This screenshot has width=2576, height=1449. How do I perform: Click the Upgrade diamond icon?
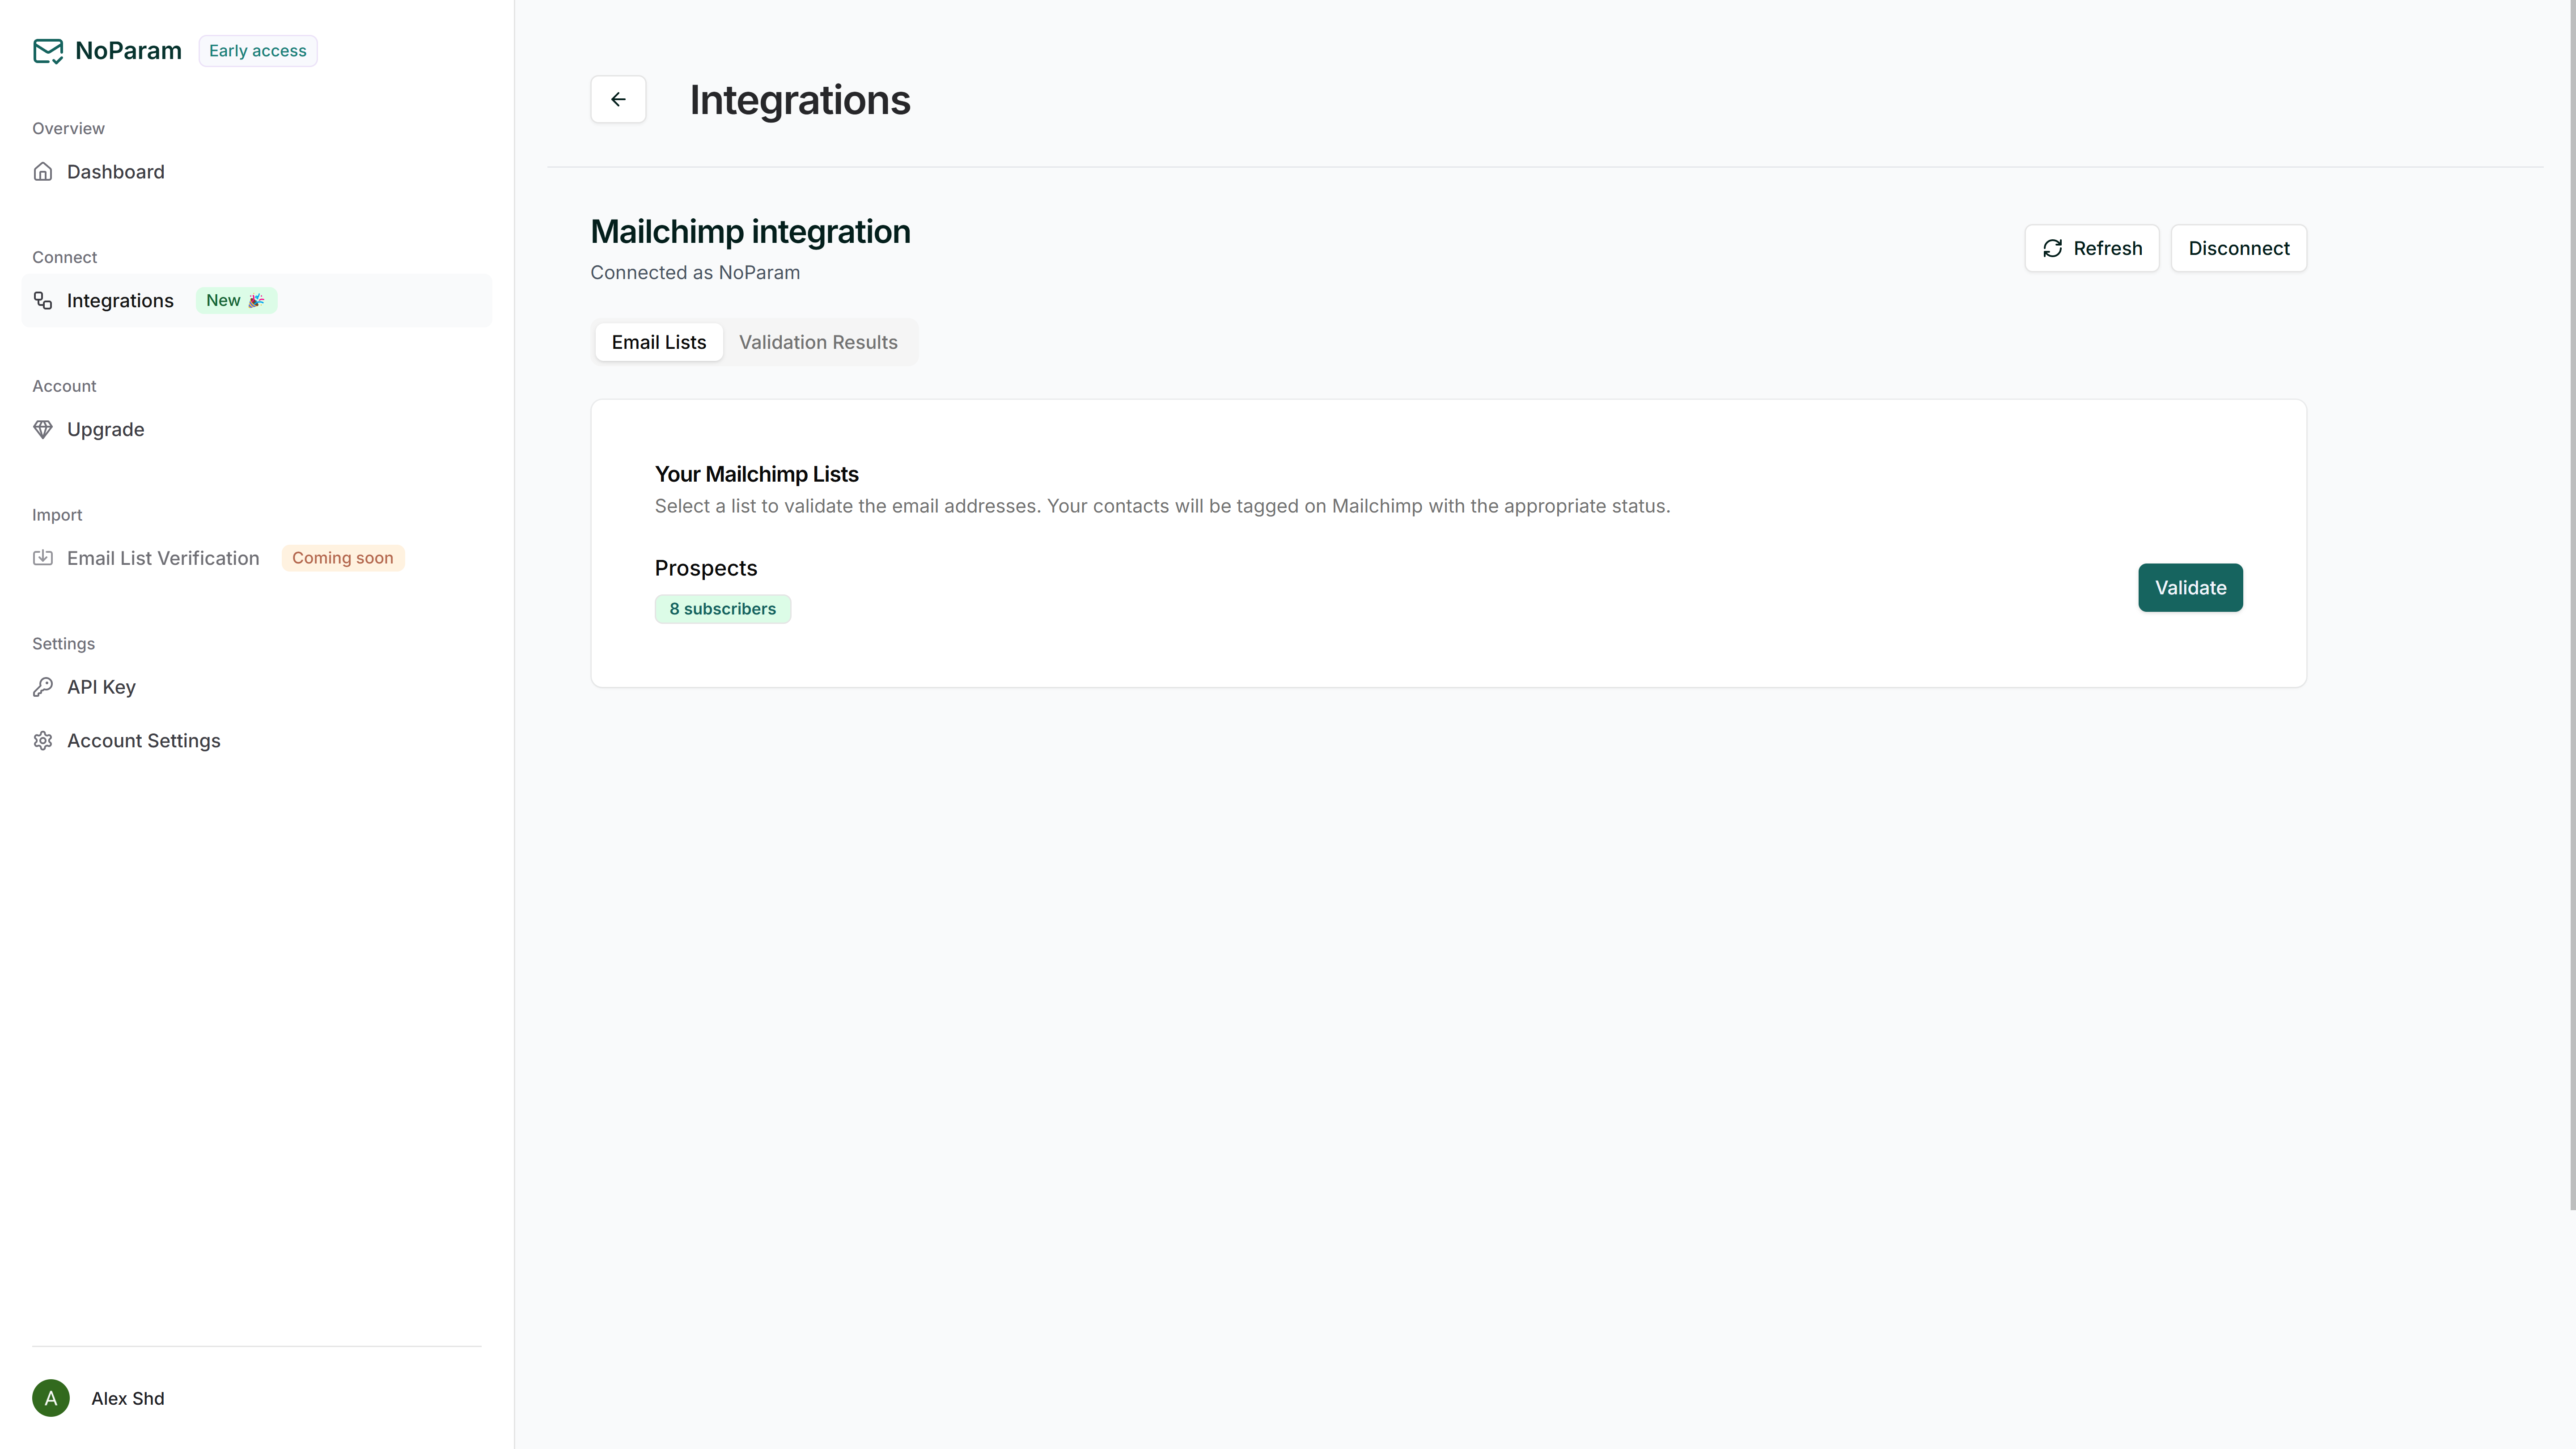43,430
